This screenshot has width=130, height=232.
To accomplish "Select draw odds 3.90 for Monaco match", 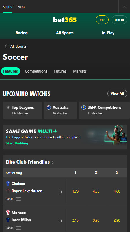I will pyautogui.click(x=96, y=220).
